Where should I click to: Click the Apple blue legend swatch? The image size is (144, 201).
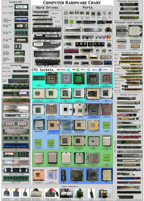(100, 70)
